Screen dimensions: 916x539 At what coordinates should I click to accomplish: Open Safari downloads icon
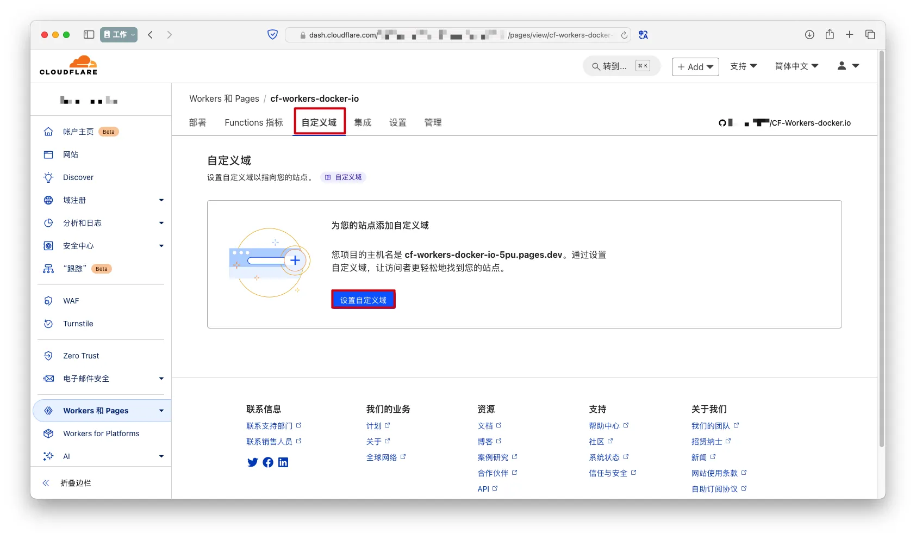(809, 35)
